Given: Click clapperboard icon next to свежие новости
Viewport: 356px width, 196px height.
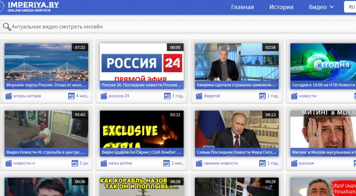Looking at the screenshot, I should tap(199, 163).
